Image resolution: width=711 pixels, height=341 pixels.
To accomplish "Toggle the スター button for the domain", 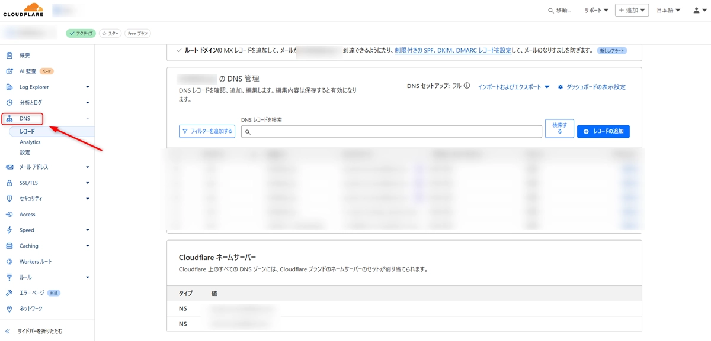I will [110, 34].
